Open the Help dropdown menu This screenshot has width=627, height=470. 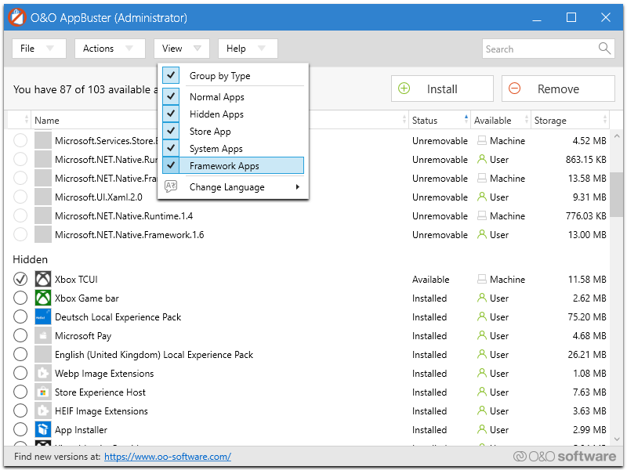point(248,49)
